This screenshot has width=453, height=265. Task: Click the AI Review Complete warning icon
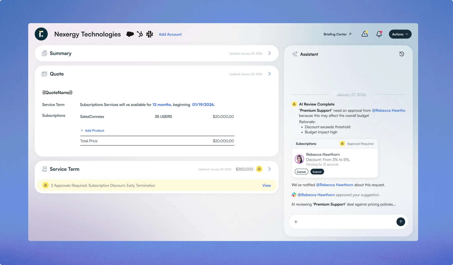point(294,104)
